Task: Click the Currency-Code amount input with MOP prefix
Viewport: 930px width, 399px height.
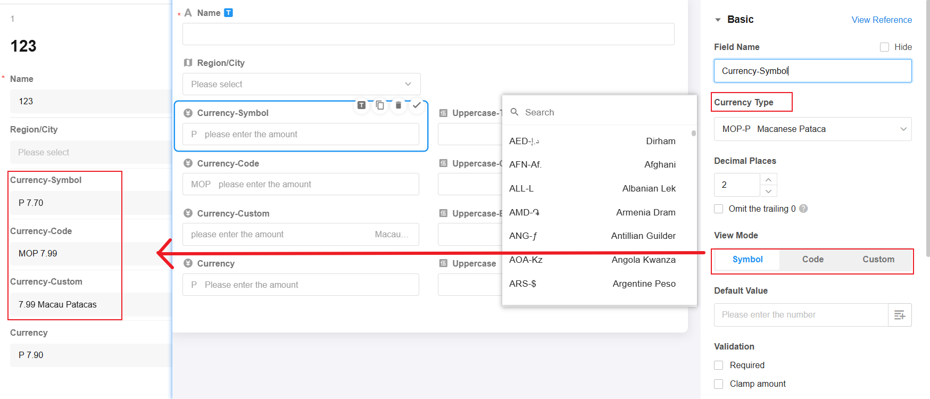Action: click(x=301, y=184)
